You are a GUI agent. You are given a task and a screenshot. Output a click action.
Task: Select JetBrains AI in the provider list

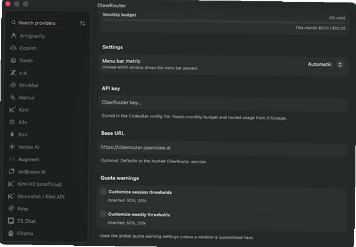[x=46, y=171]
